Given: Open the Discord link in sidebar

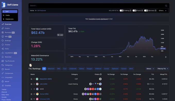Looking at the screenshot, I should pos(4,92).
